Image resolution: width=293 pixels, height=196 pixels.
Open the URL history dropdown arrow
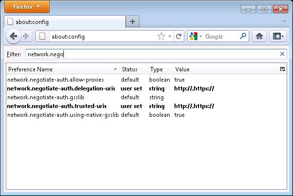pos(170,36)
